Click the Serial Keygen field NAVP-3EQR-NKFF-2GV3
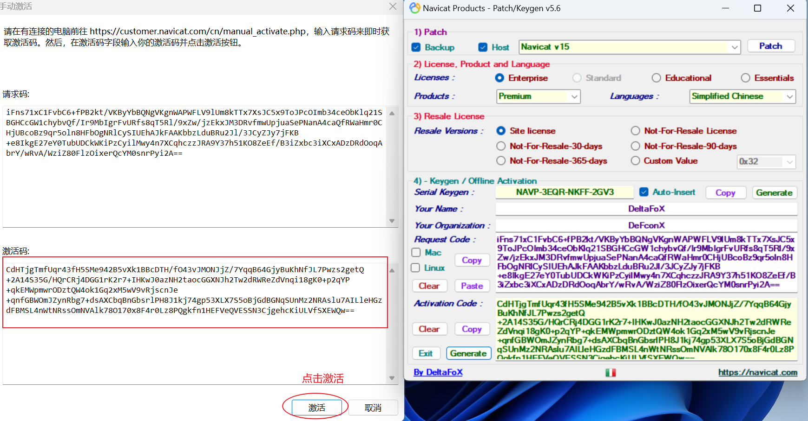The width and height of the screenshot is (808, 421). point(565,192)
